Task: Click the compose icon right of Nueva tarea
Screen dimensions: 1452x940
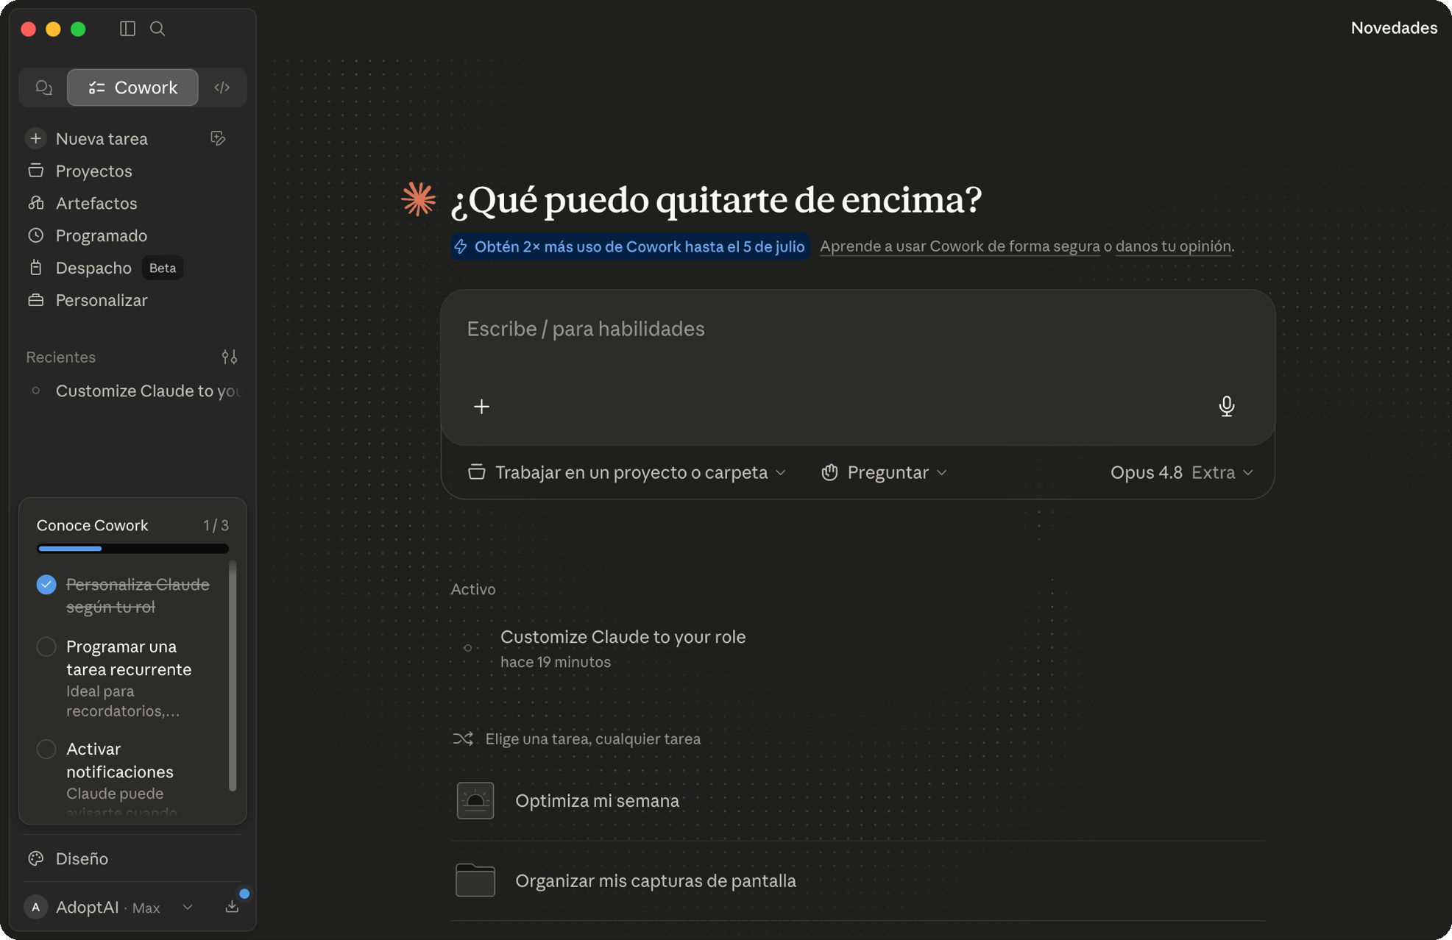Action: 218,138
